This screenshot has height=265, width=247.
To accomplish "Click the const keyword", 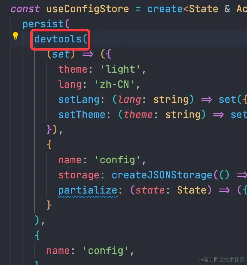I will pyautogui.click(x=25, y=9).
